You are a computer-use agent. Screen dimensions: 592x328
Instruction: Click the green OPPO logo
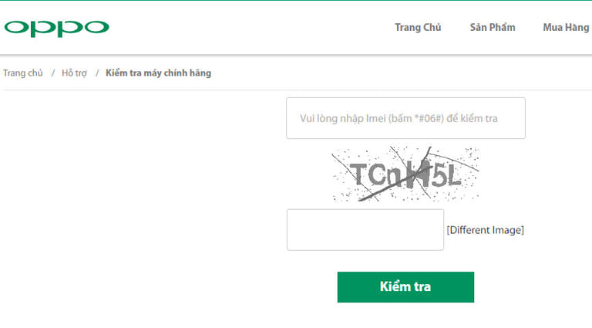tap(56, 29)
